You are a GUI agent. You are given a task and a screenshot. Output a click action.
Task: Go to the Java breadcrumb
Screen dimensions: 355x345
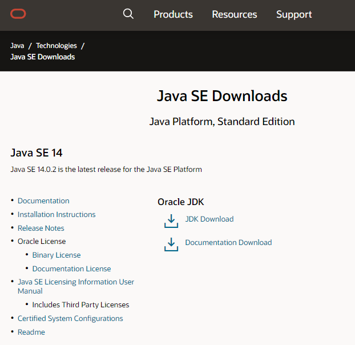coord(17,46)
